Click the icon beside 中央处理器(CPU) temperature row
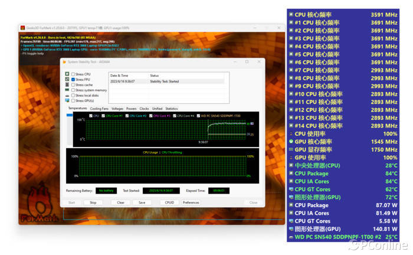The height and width of the screenshot is (255, 413). pyautogui.click(x=291, y=165)
